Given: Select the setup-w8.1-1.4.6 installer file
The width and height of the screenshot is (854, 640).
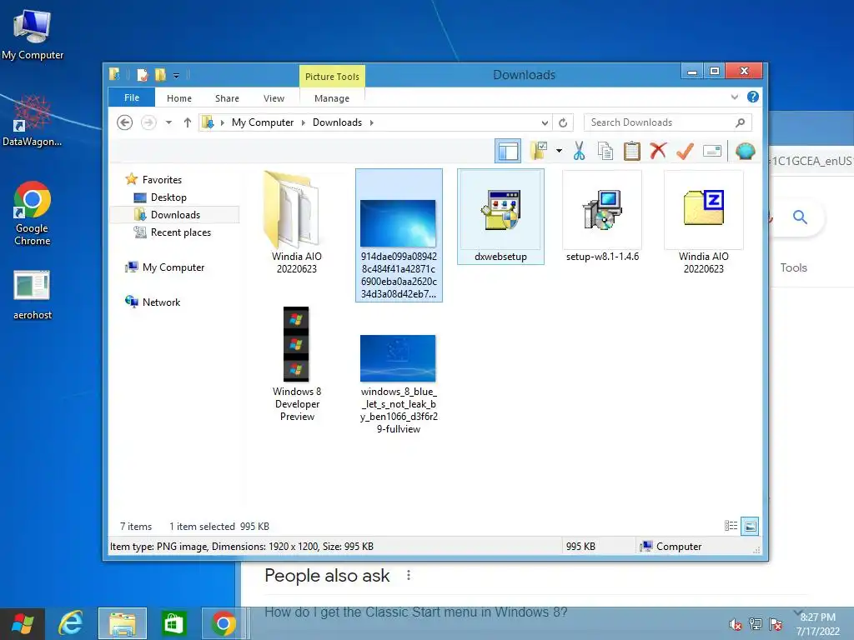Looking at the screenshot, I should 602,217.
